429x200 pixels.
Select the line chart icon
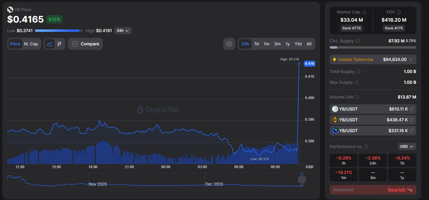pyautogui.click(x=50, y=44)
